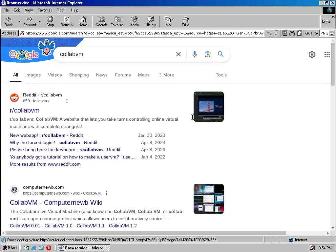This screenshot has width=336, height=252.
Task: Open the Mail toolbar button
Action: 169,21
